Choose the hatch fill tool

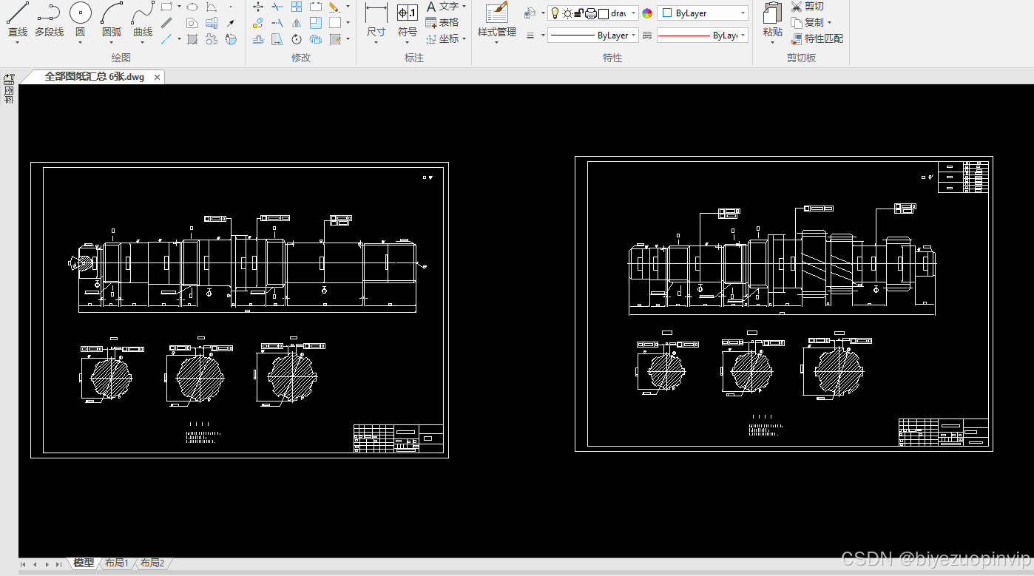coord(192,39)
